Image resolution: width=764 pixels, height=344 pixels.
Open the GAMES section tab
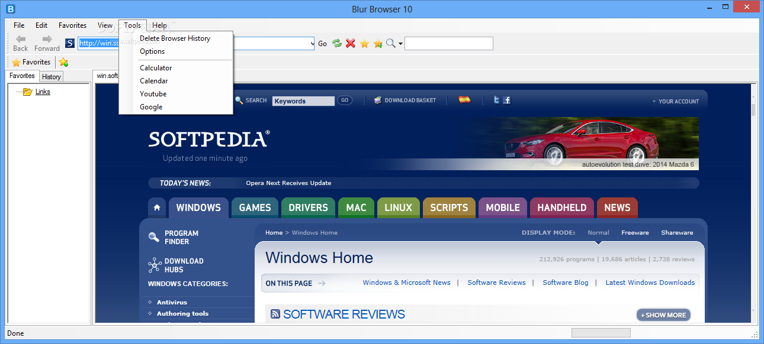[x=255, y=207]
